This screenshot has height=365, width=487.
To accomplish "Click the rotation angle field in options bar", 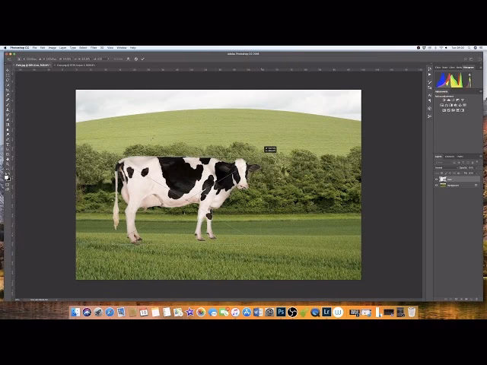I will coord(102,59).
